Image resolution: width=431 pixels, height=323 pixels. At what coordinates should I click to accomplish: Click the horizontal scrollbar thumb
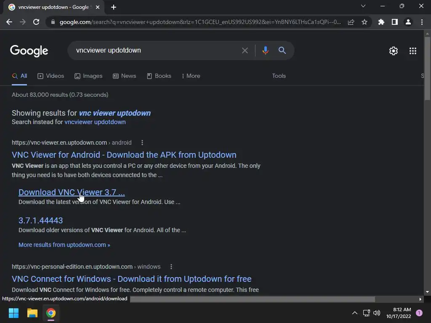tap(253, 299)
